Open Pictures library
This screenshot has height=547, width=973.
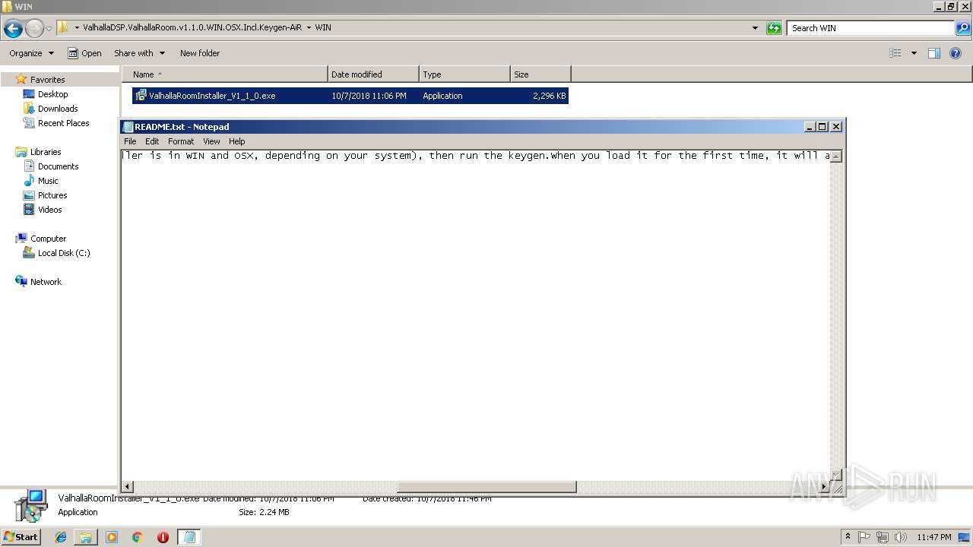tap(52, 195)
